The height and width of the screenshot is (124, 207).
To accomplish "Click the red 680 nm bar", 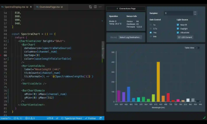I will tap(168, 97).
